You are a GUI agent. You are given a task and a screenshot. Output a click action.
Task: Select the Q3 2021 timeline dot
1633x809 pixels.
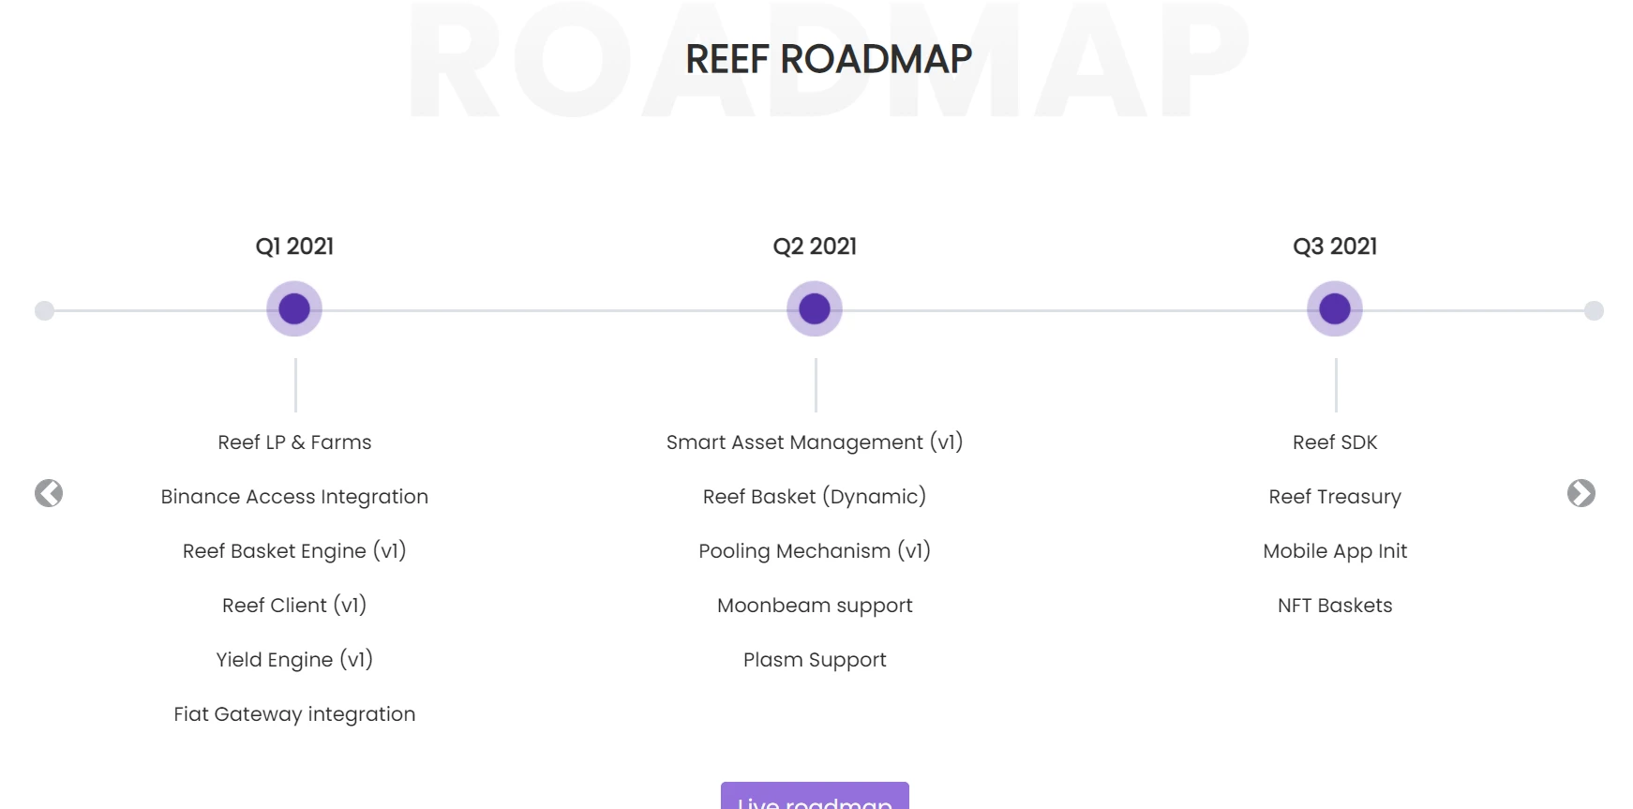[x=1335, y=308]
